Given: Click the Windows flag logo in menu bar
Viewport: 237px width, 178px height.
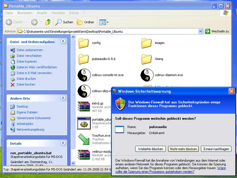Looking at the screenshot, I should pos(226,13).
